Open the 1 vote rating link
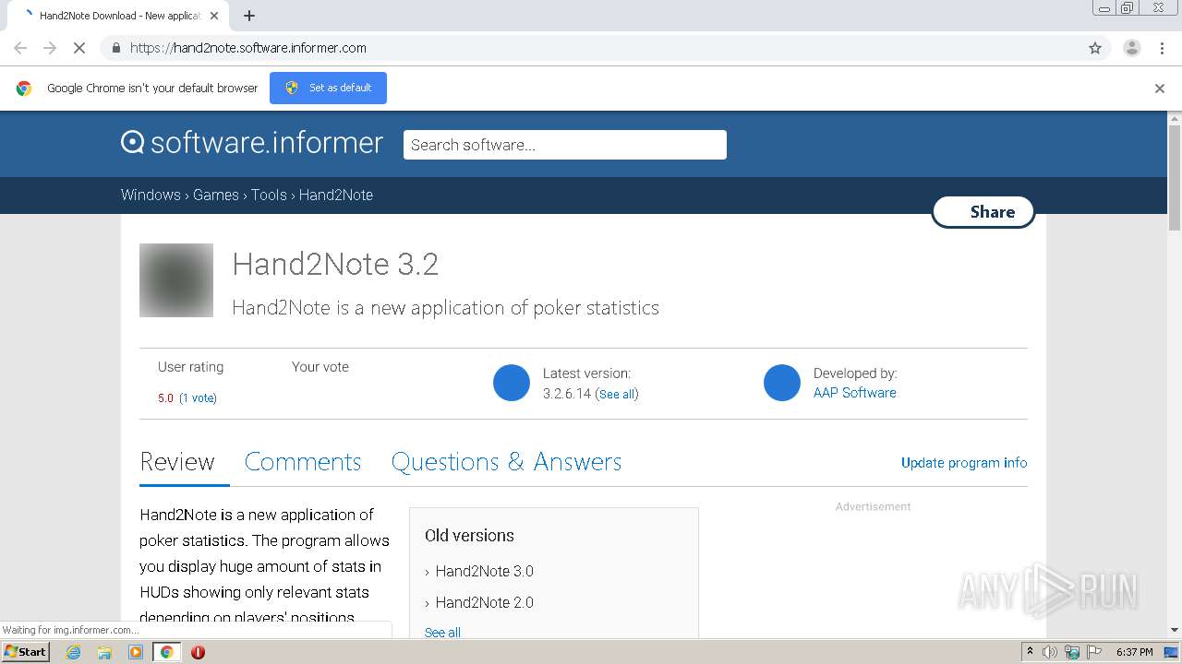The image size is (1182, 664). point(198,398)
